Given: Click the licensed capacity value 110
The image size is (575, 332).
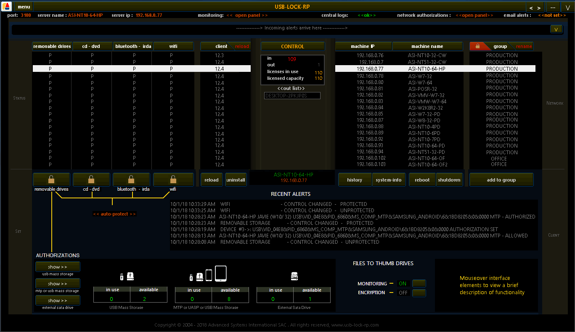Looking at the screenshot, I should [318, 78].
